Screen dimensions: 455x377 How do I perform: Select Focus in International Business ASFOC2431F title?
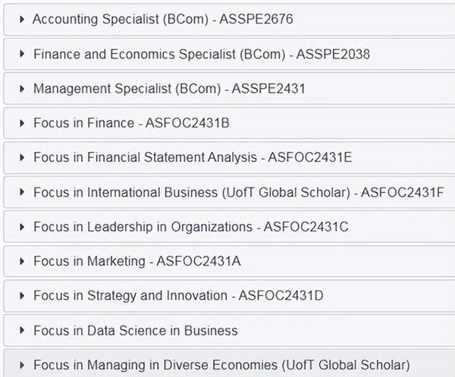coord(238,192)
